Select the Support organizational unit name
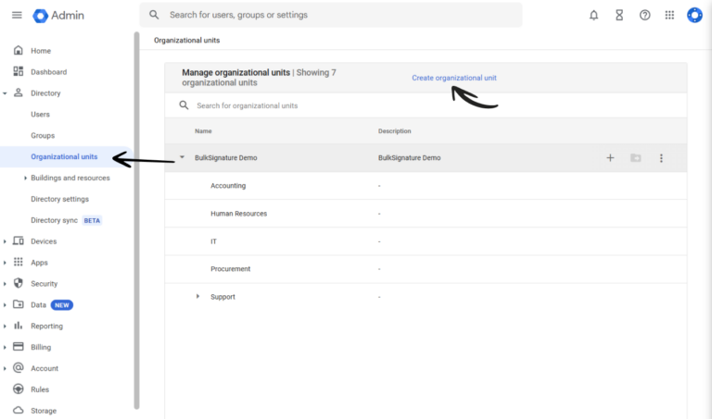Image resolution: width=712 pixels, height=419 pixels. pos(222,297)
